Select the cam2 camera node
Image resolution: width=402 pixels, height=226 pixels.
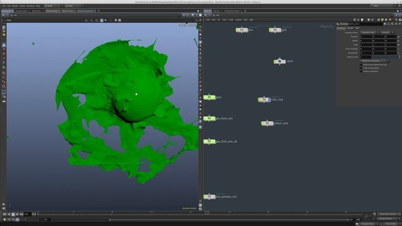pos(280,62)
